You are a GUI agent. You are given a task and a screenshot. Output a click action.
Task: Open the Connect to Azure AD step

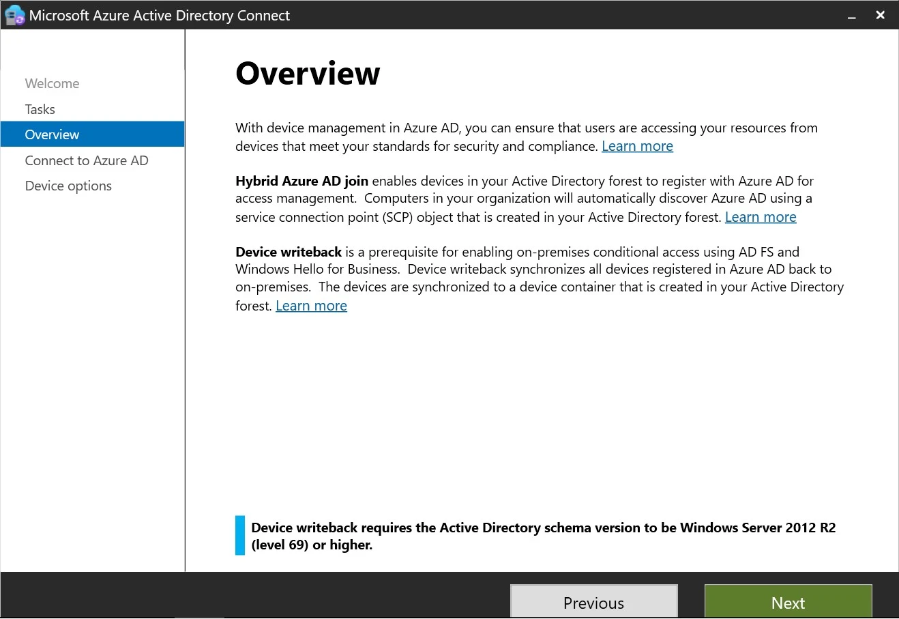(x=87, y=160)
